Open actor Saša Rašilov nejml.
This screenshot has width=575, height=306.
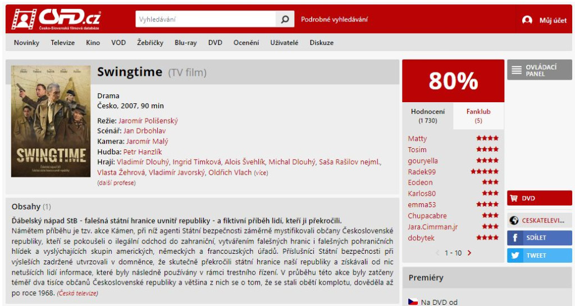coord(349,162)
